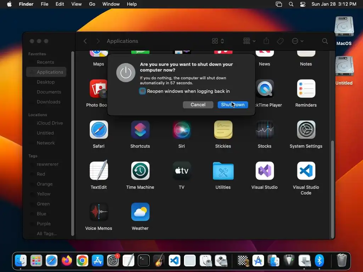
Task: Open GarageBand from the Dock
Action: tap(159, 260)
